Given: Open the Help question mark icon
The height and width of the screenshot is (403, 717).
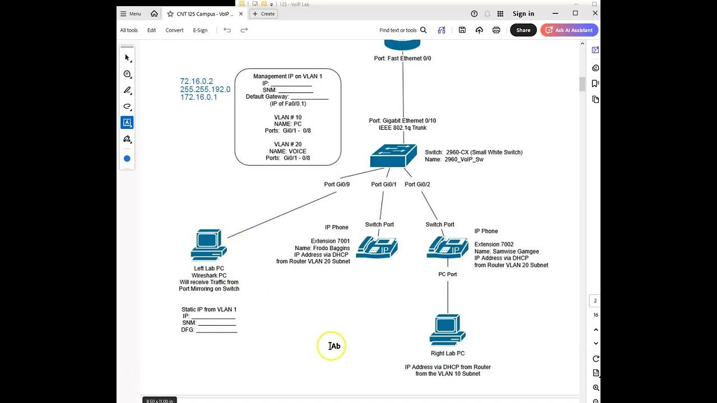Looking at the screenshot, I should (474, 13).
